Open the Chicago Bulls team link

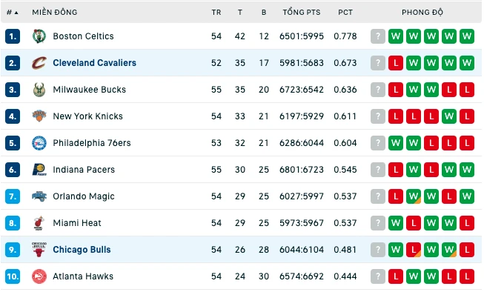point(82,250)
